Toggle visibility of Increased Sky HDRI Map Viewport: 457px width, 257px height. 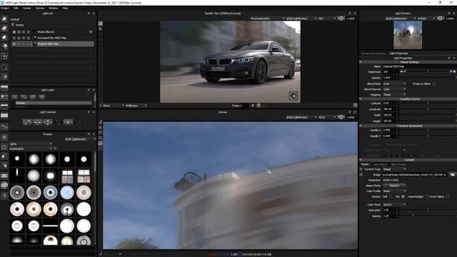[14, 38]
